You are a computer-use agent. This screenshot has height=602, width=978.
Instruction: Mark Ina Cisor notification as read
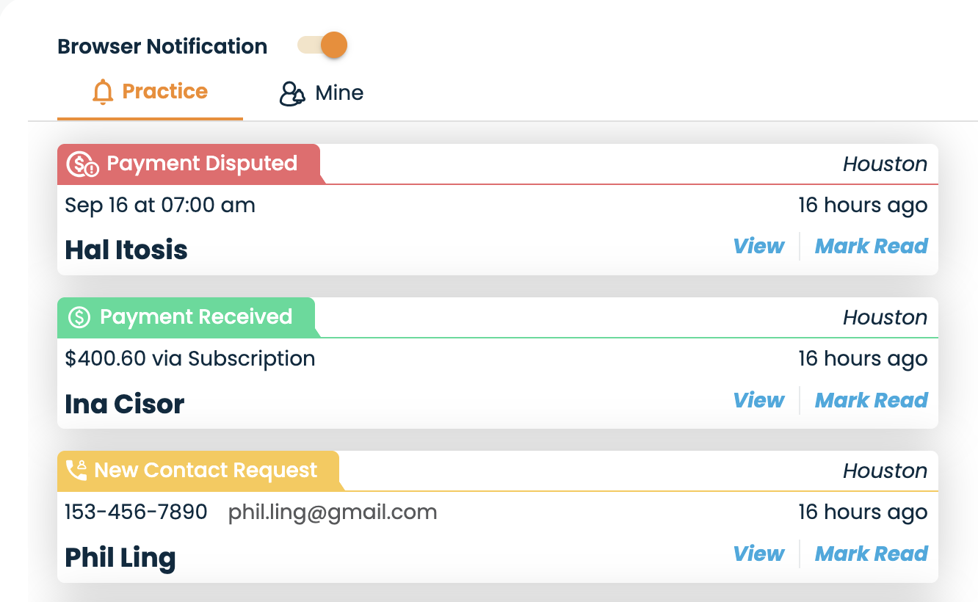(872, 400)
